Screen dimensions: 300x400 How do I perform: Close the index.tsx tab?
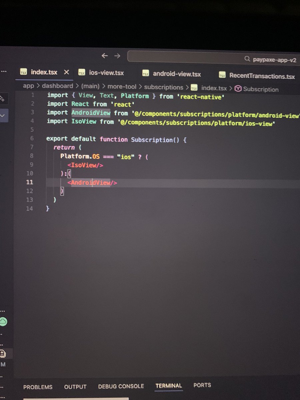pos(66,72)
